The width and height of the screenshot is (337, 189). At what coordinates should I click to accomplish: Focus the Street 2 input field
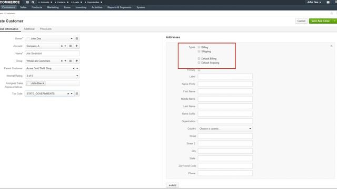click(225, 143)
